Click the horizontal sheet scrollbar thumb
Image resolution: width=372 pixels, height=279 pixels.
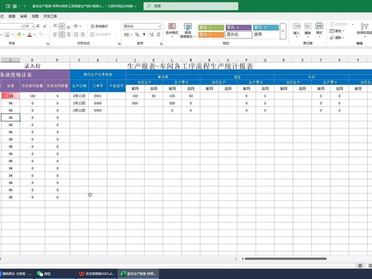[286, 259]
